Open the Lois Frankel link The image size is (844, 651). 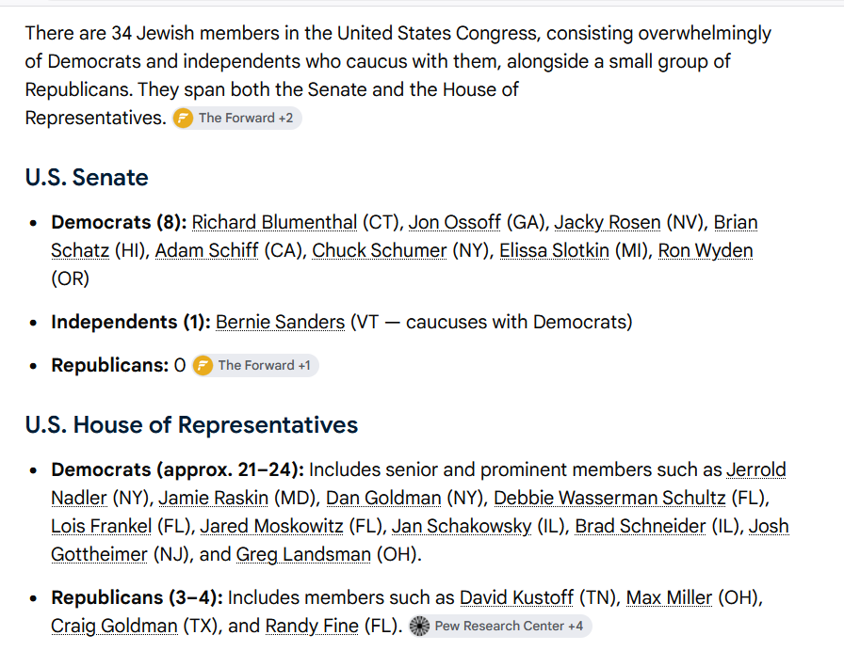pyautogui.click(x=101, y=526)
